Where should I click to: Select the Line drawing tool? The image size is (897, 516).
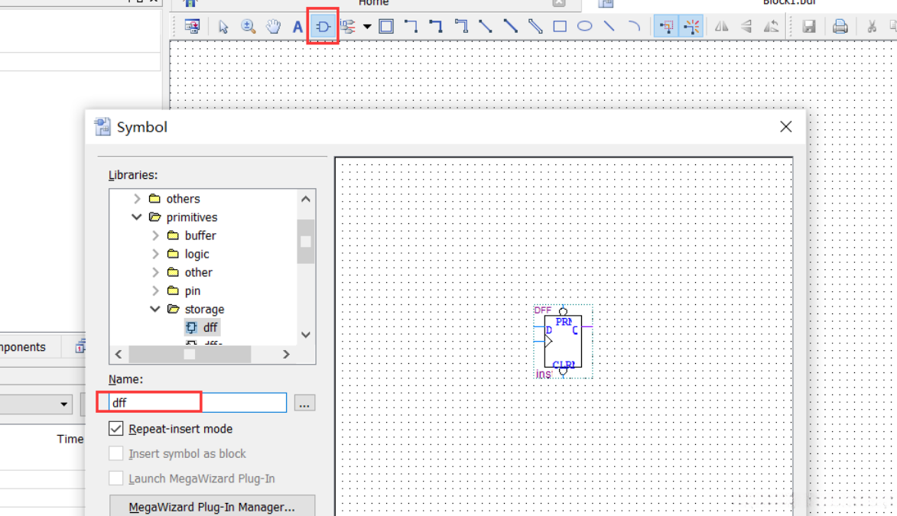coord(609,26)
